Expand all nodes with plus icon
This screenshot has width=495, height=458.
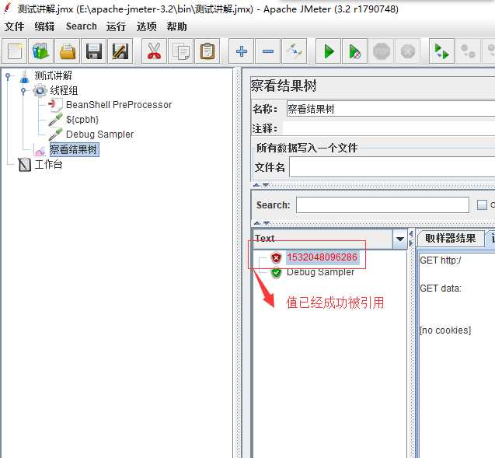point(241,51)
